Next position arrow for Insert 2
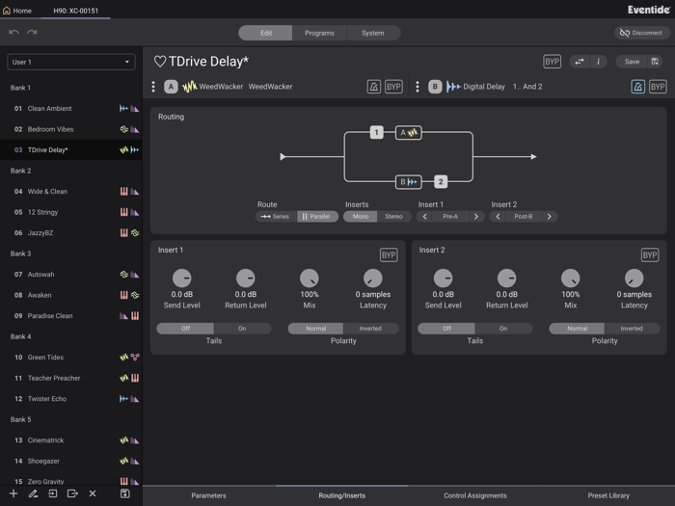Screen dimensions: 675x506 [550, 217]
